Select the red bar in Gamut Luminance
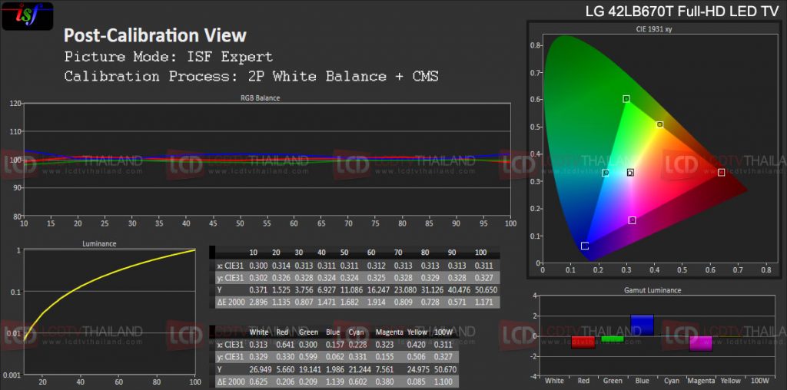This screenshot has width=787, height=390. pyautogui.click(x=583, y=342)
